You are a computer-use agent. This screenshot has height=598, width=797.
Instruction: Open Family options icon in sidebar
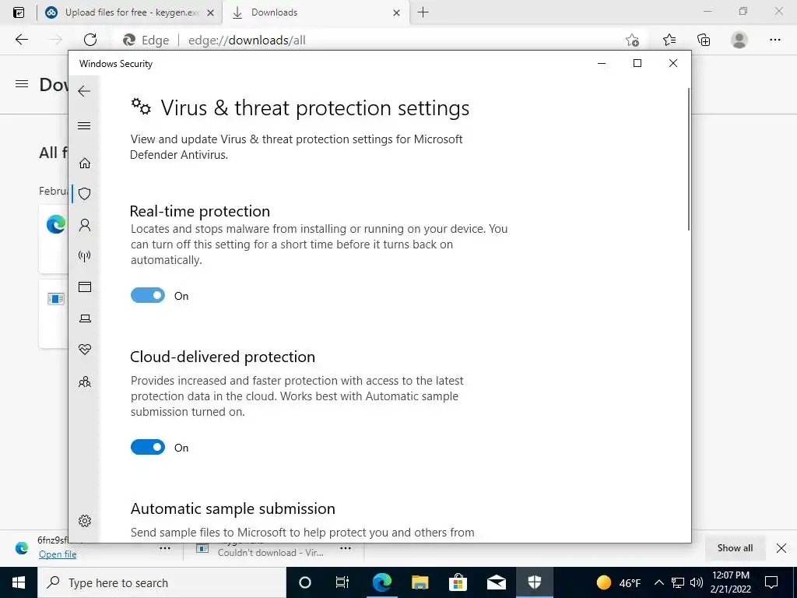pyautogui.click(x=85, y=382)
